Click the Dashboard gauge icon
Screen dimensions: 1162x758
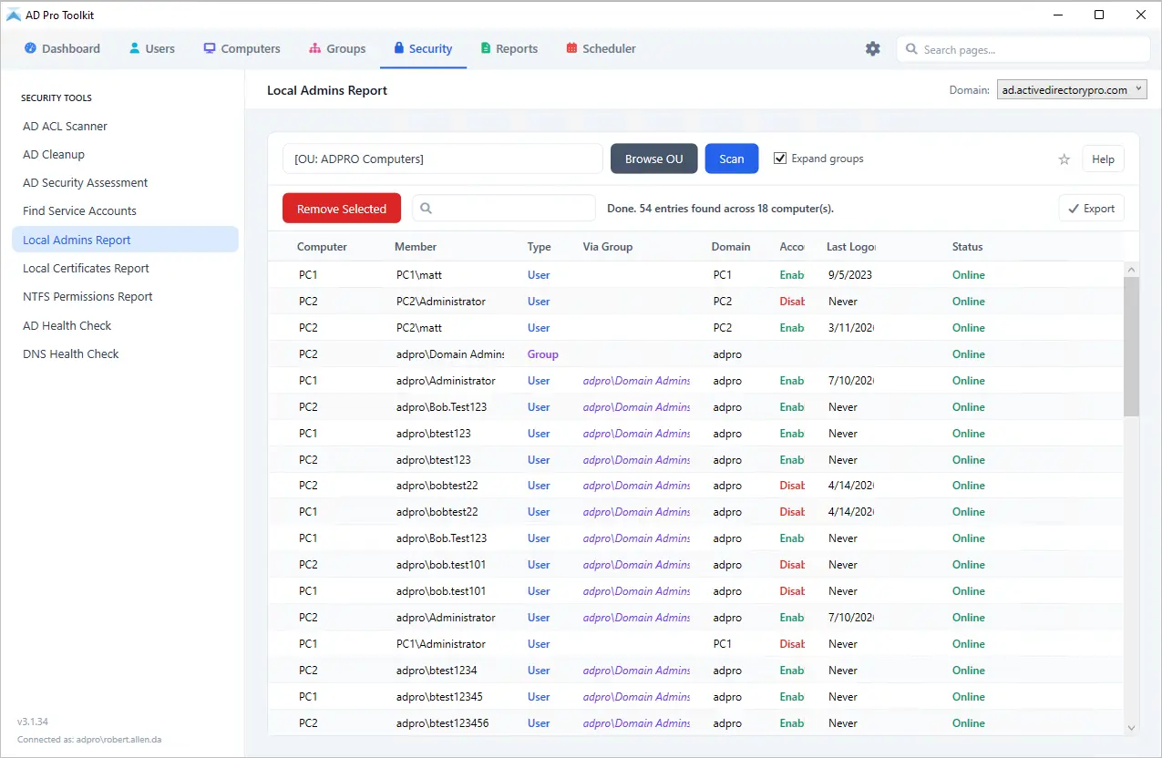30,48
